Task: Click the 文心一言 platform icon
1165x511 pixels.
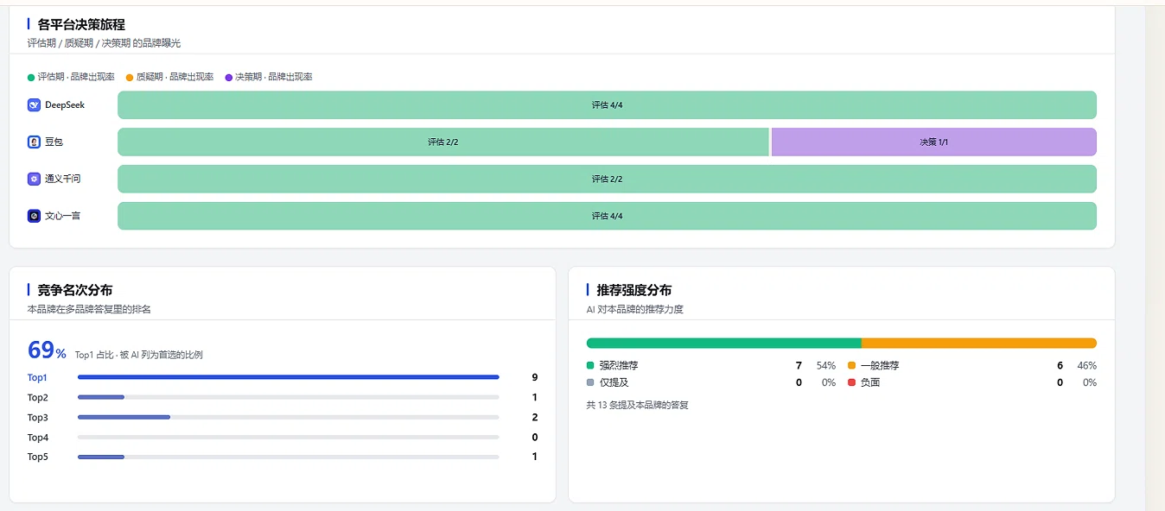Action: tap(34, 216)
